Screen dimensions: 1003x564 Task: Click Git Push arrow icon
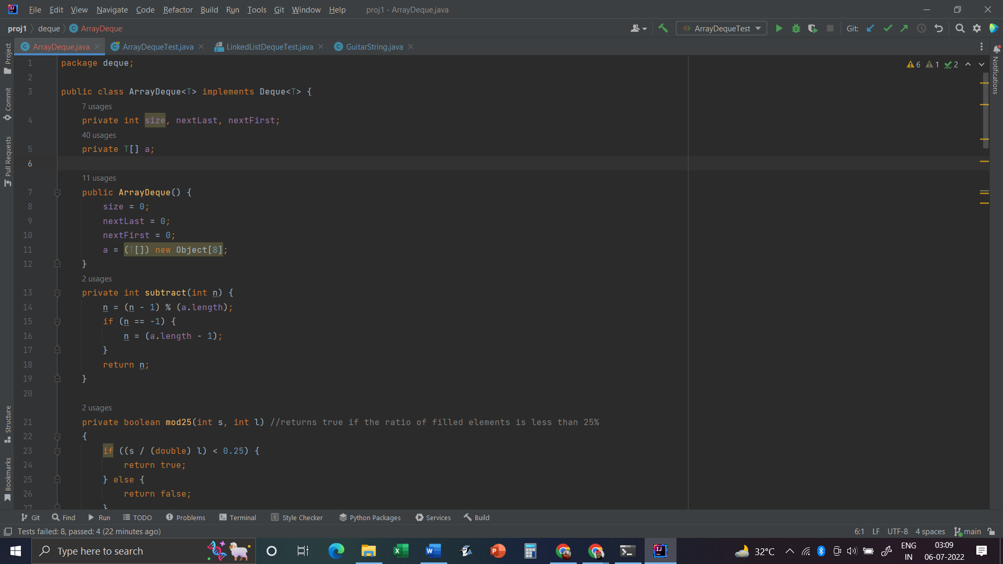[904, 29]
